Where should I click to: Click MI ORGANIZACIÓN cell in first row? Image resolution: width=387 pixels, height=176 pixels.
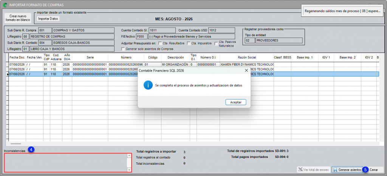click(x=176, y=64)
